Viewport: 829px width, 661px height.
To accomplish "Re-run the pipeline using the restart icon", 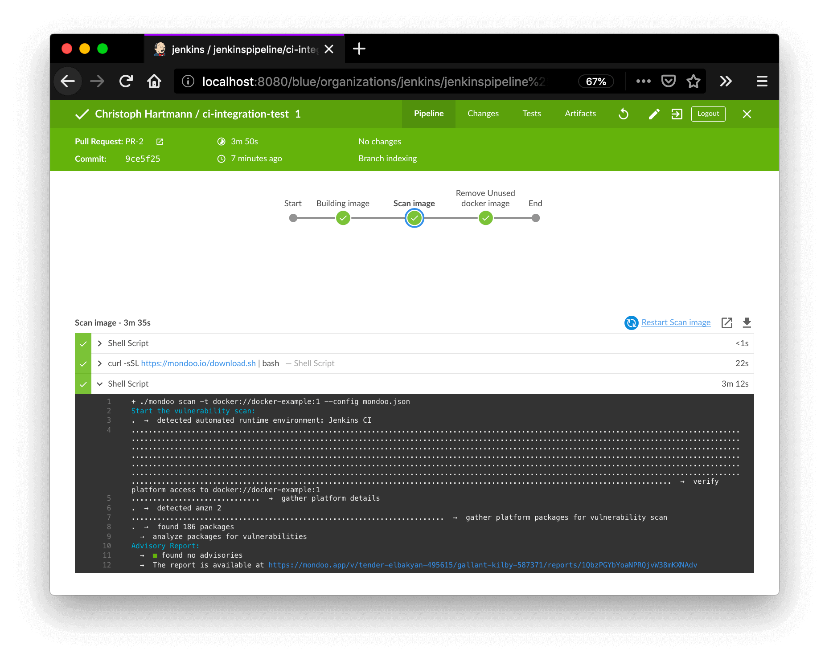I will click(623, 114).
